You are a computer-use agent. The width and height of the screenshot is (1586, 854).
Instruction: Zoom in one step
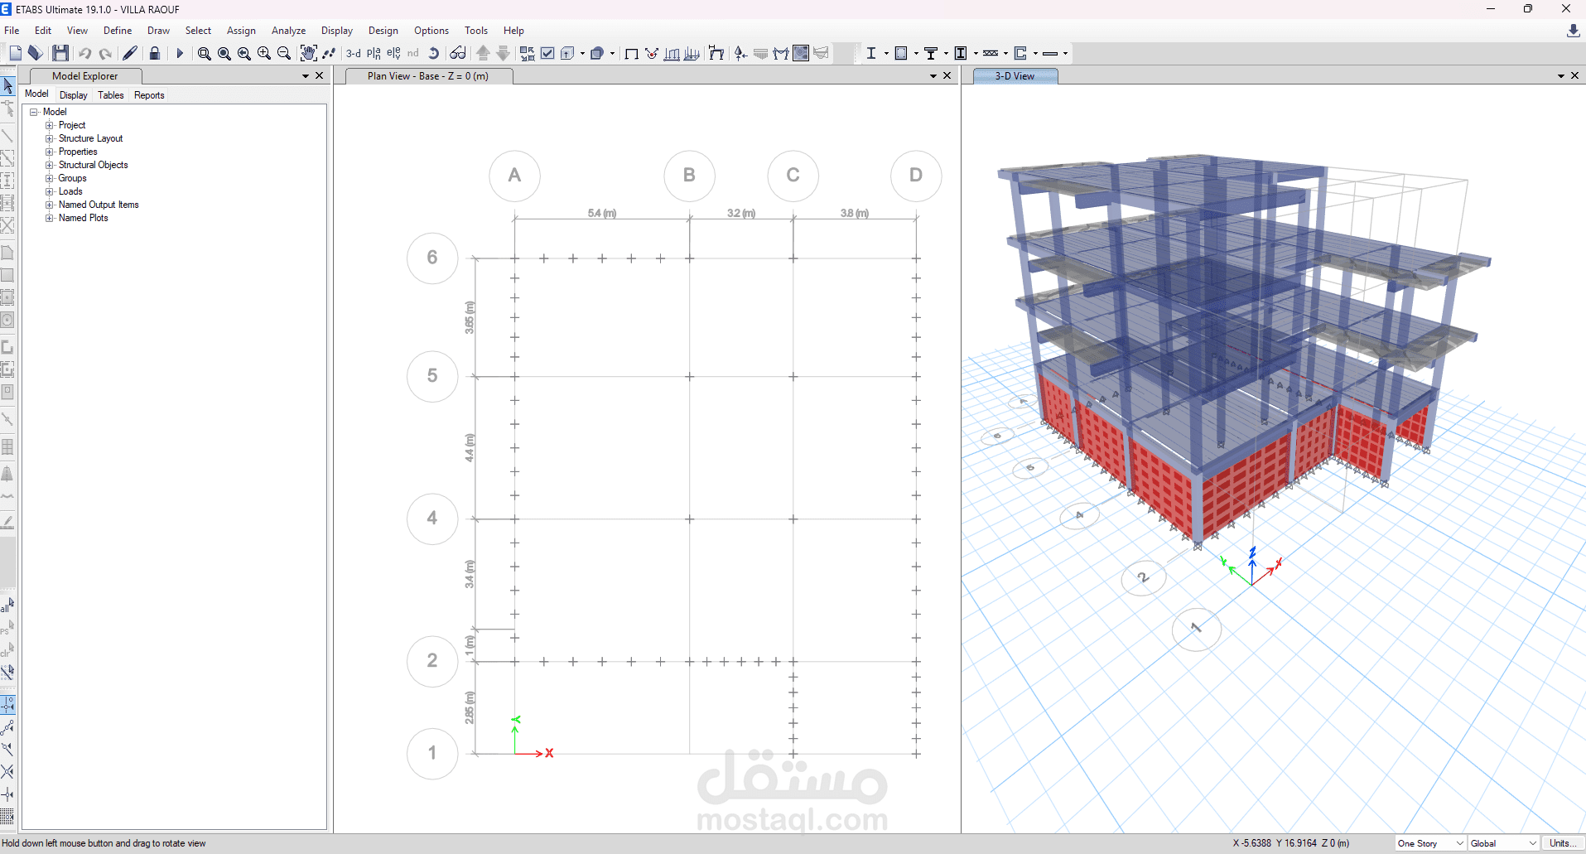pos(264,53)
